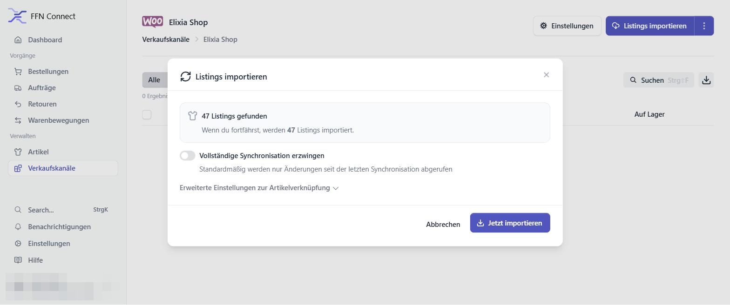This screenshot has height=305, width=730.
Task: Click the shirt icon beside 47 Listings gefunden
Action: (x=193, y=116)
